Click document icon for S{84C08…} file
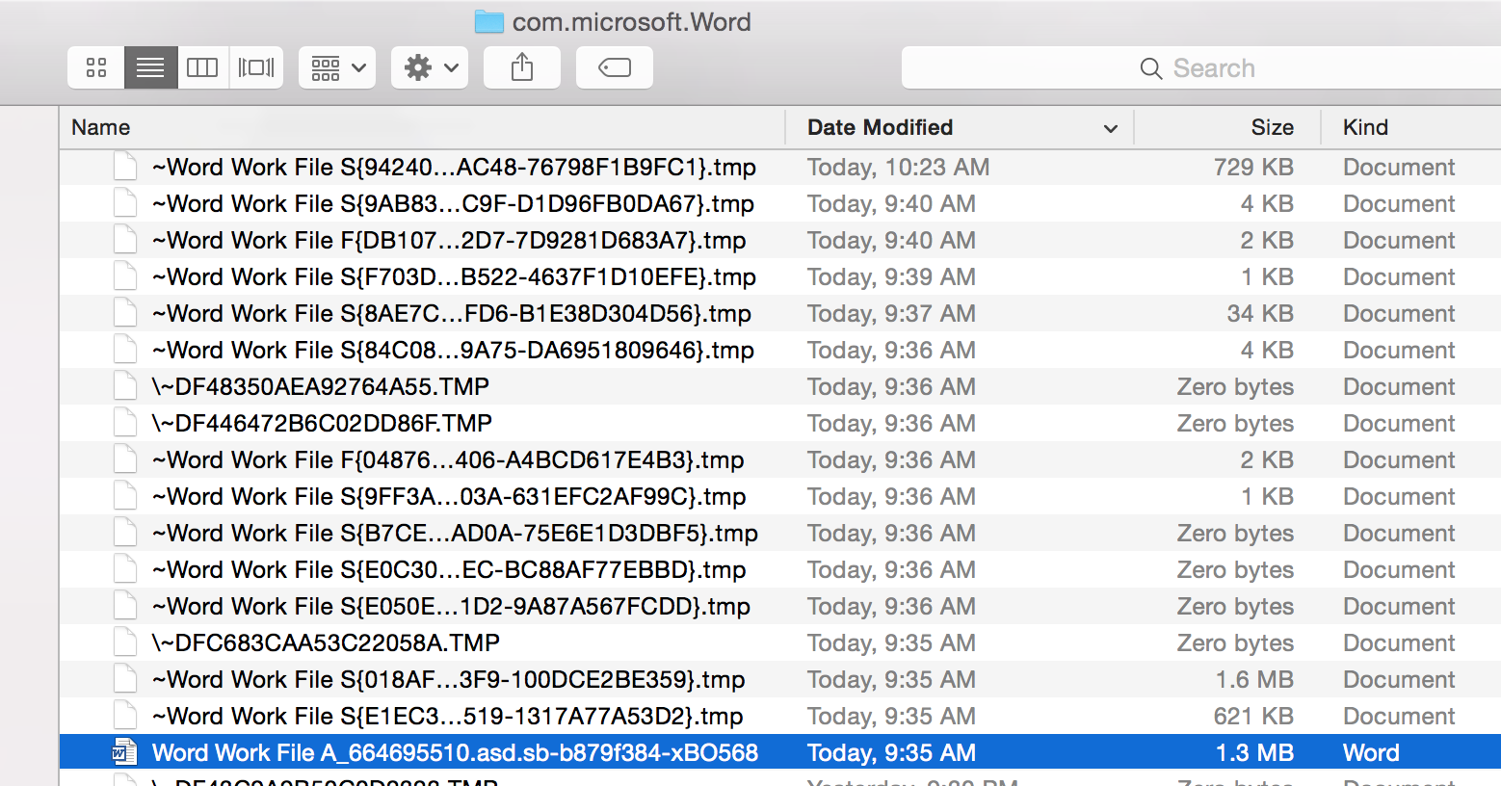Viewport: 1501px width, 786px height. pyautogui.click(x=125, y=351)
